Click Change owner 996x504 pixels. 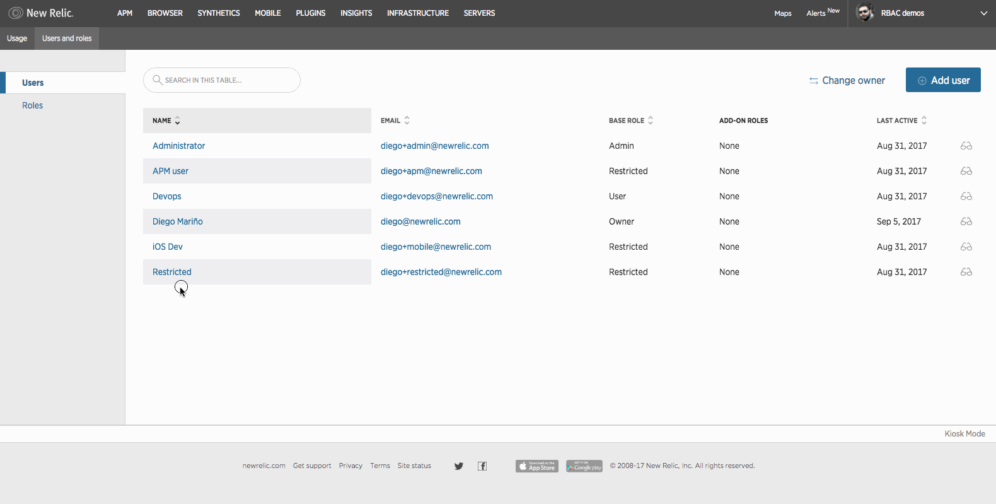coord(847,80)
